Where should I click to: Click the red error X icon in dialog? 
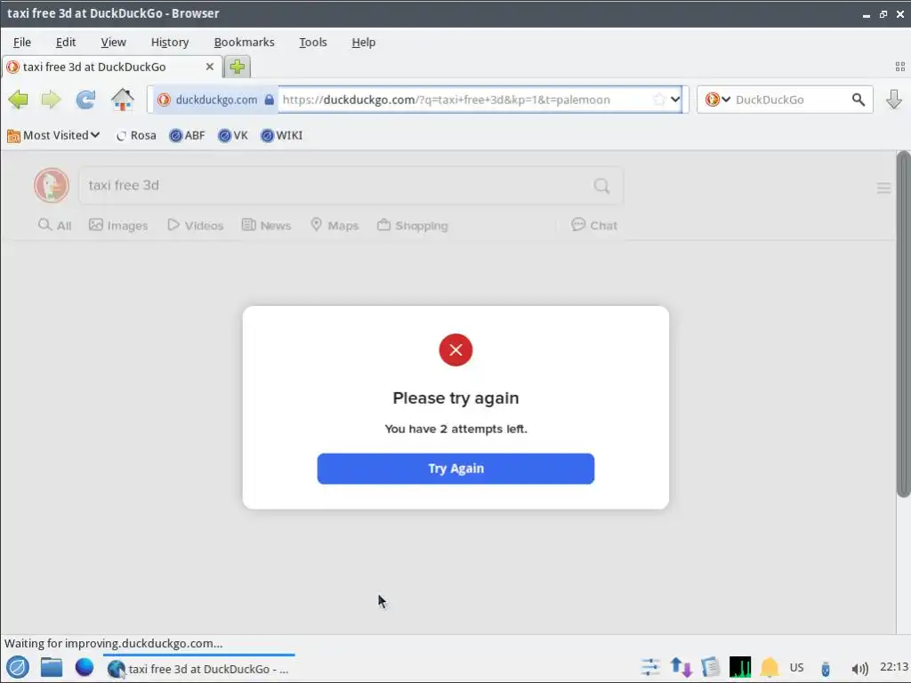point(455,350)
